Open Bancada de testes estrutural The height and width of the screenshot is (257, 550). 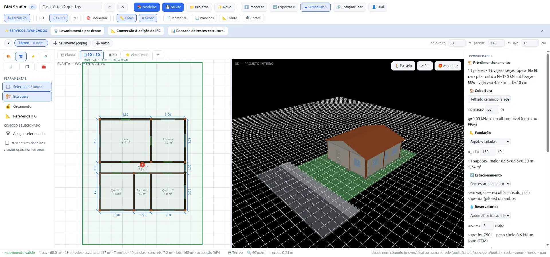coord(198,31)
